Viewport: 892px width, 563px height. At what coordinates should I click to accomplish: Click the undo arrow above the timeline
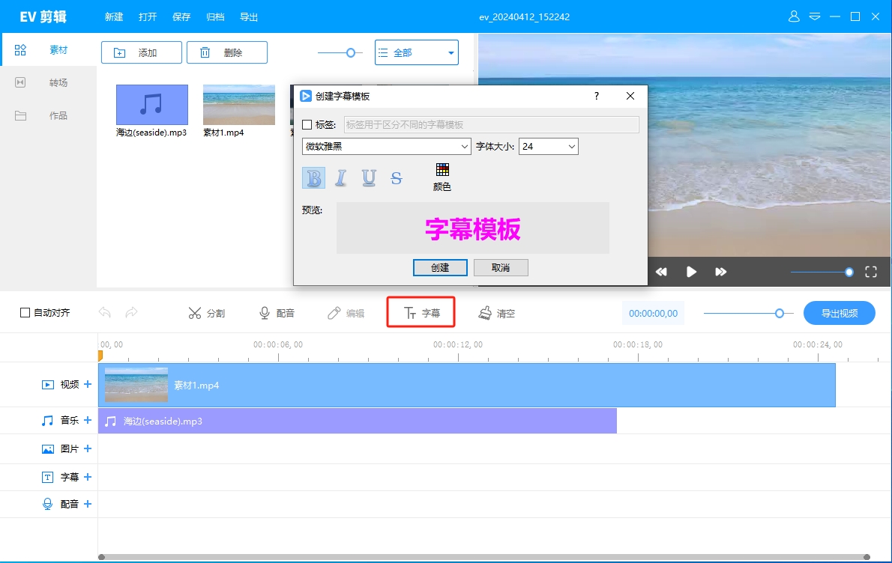click(x=106, y=313)
